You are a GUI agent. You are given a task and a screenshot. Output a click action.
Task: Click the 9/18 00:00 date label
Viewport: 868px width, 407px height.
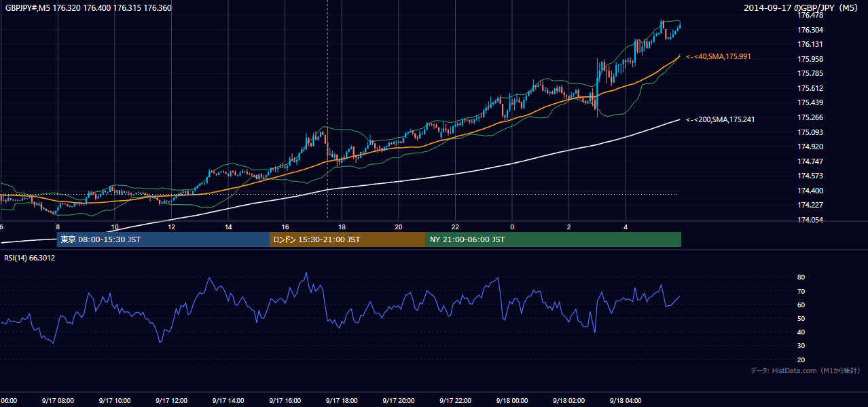point(512,401)
